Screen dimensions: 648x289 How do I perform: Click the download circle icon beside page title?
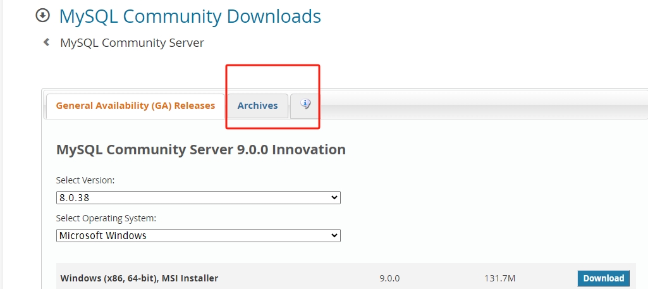42,16
